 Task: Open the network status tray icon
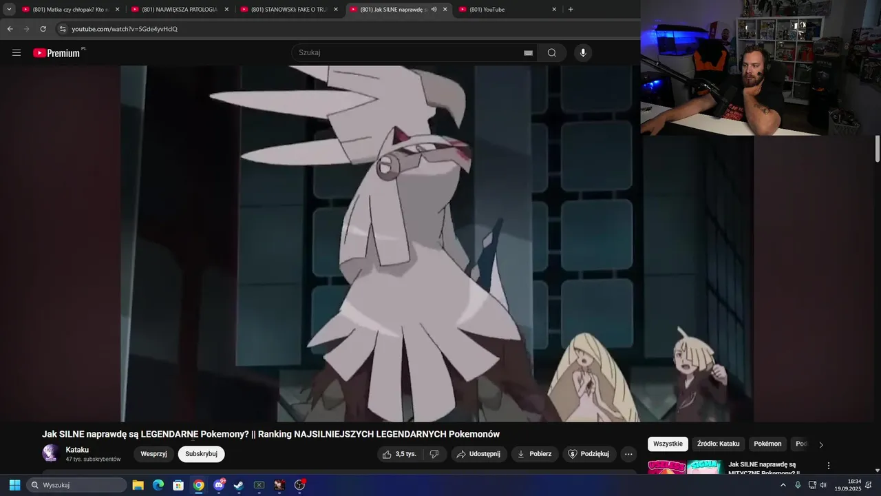point(812,485)
